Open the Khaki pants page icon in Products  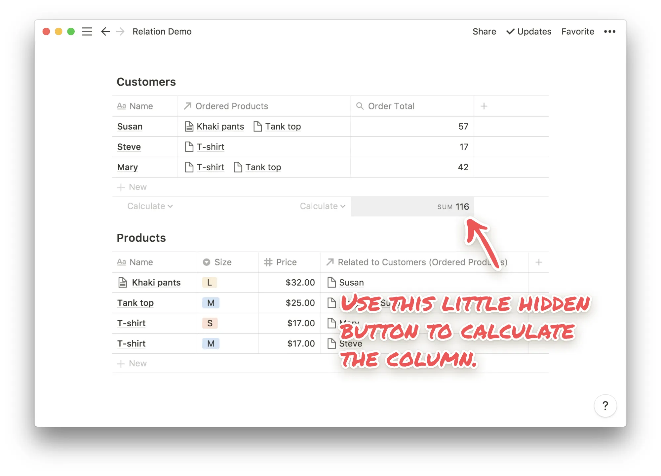click(x=123, y=283)
